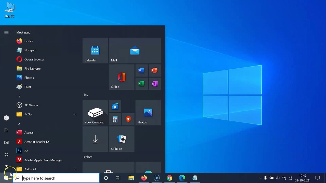Screen dimensions: 326x183
Task: Open Cortana from the taskbar
Action: (106, 178)
